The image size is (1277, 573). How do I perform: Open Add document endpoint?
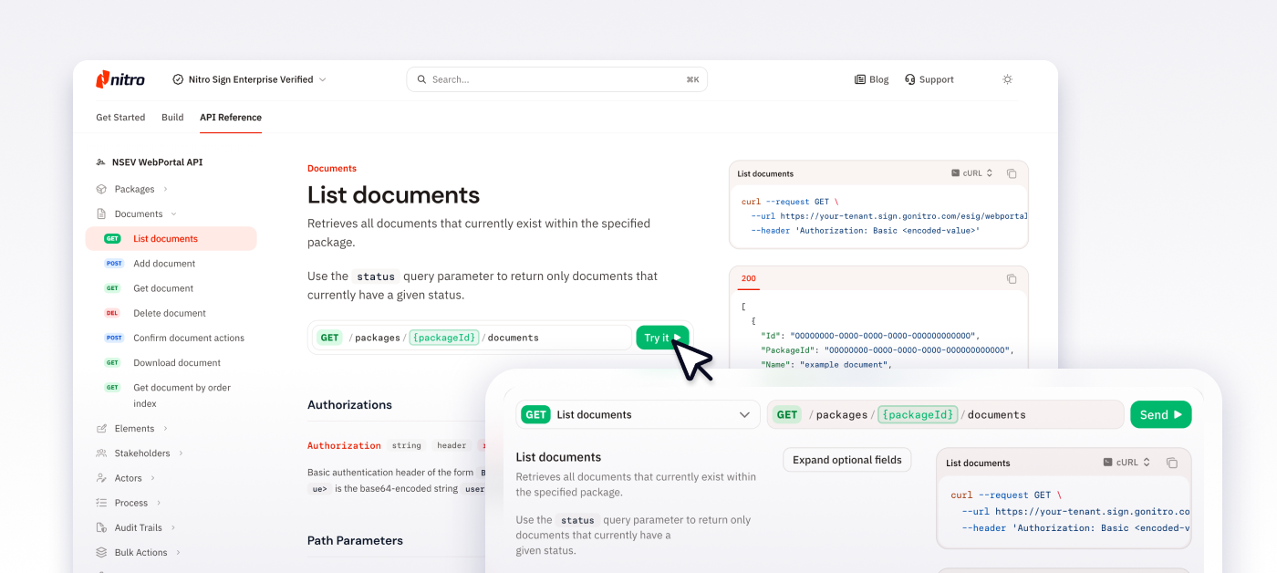coord(164,263)
